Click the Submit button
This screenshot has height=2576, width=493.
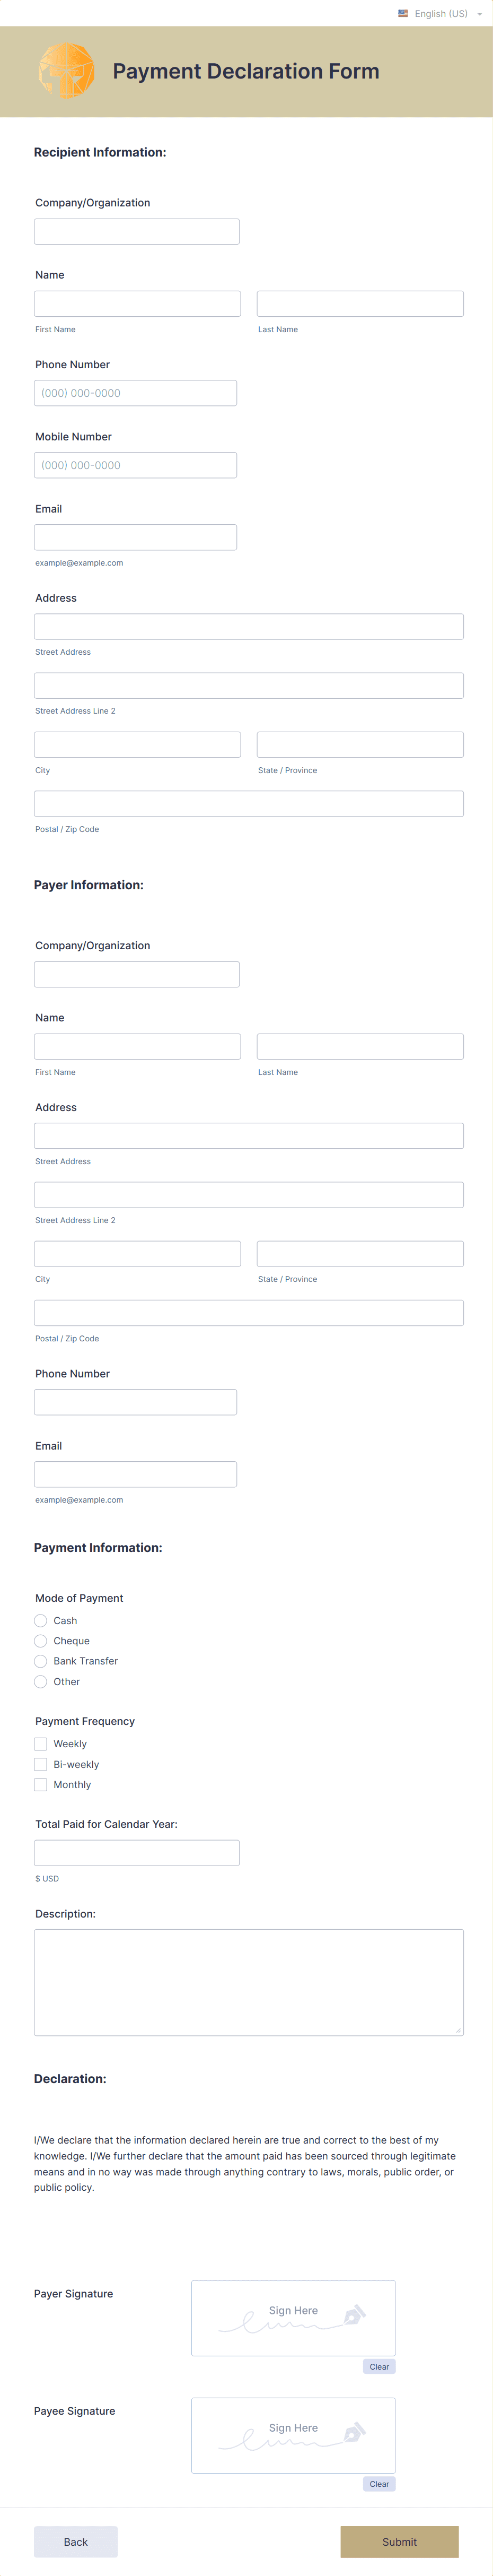[x=399, y=2541]
